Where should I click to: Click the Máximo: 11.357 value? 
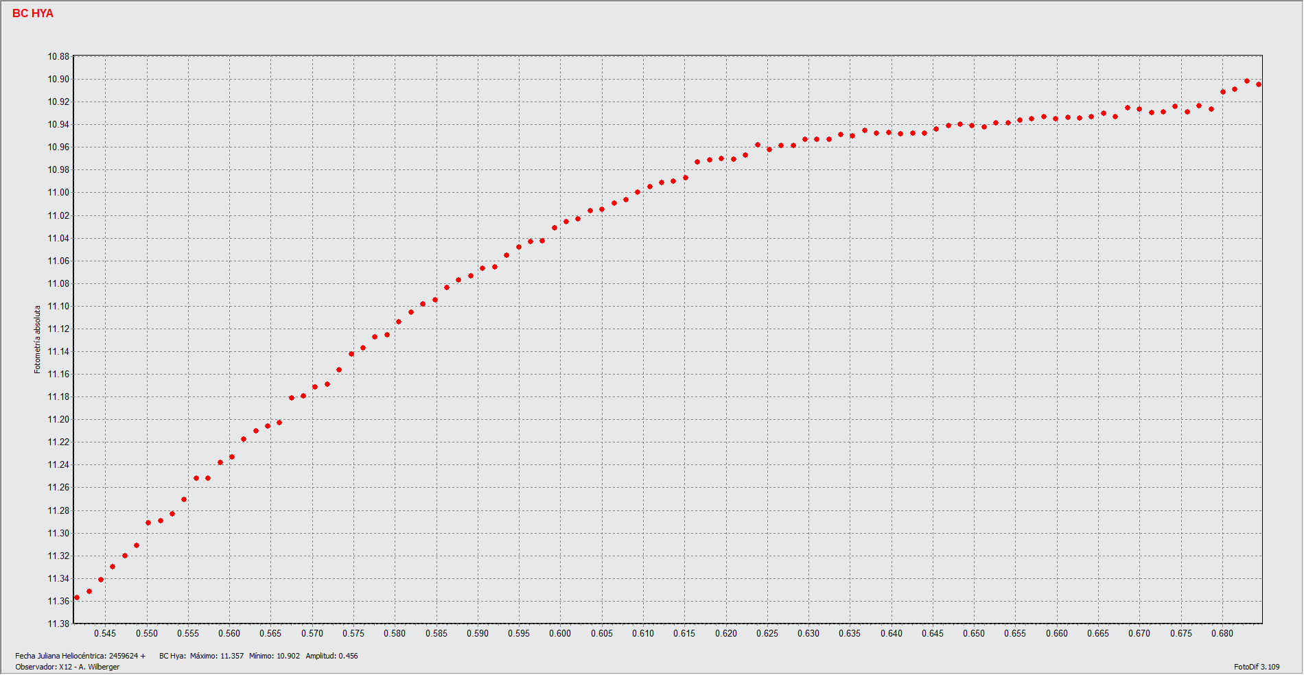click(217, 656)
